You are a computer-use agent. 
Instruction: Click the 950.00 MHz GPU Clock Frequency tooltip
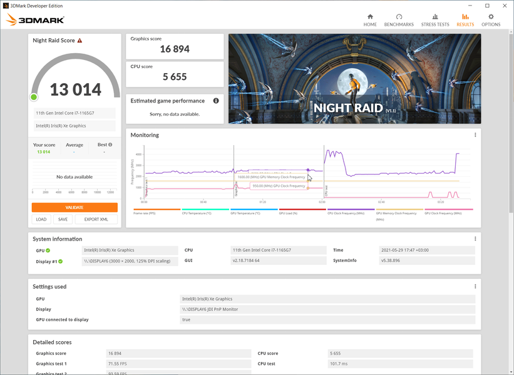coord(279,186)
